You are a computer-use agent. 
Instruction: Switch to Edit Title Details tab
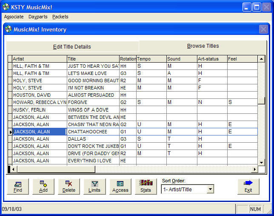click(x=72, y=47)
